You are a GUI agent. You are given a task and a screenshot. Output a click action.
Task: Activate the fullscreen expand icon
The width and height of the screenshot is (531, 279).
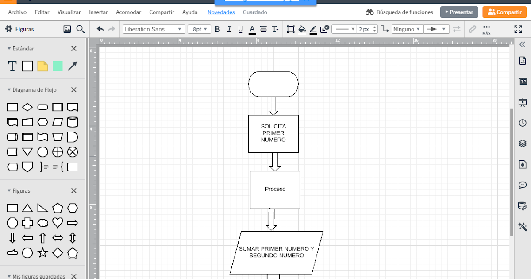click(518, 29)
